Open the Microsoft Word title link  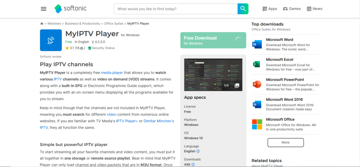(x=279, y=40)
